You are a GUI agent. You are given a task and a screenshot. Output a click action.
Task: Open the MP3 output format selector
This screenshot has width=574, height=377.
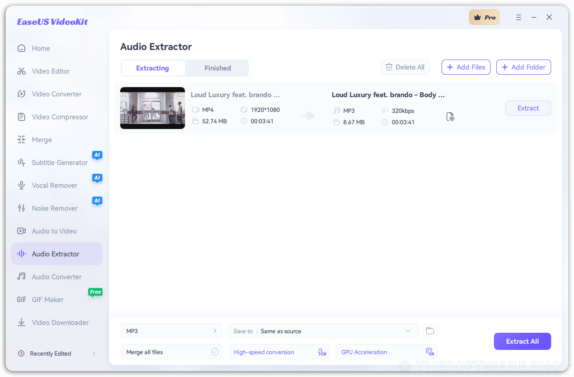172,331
